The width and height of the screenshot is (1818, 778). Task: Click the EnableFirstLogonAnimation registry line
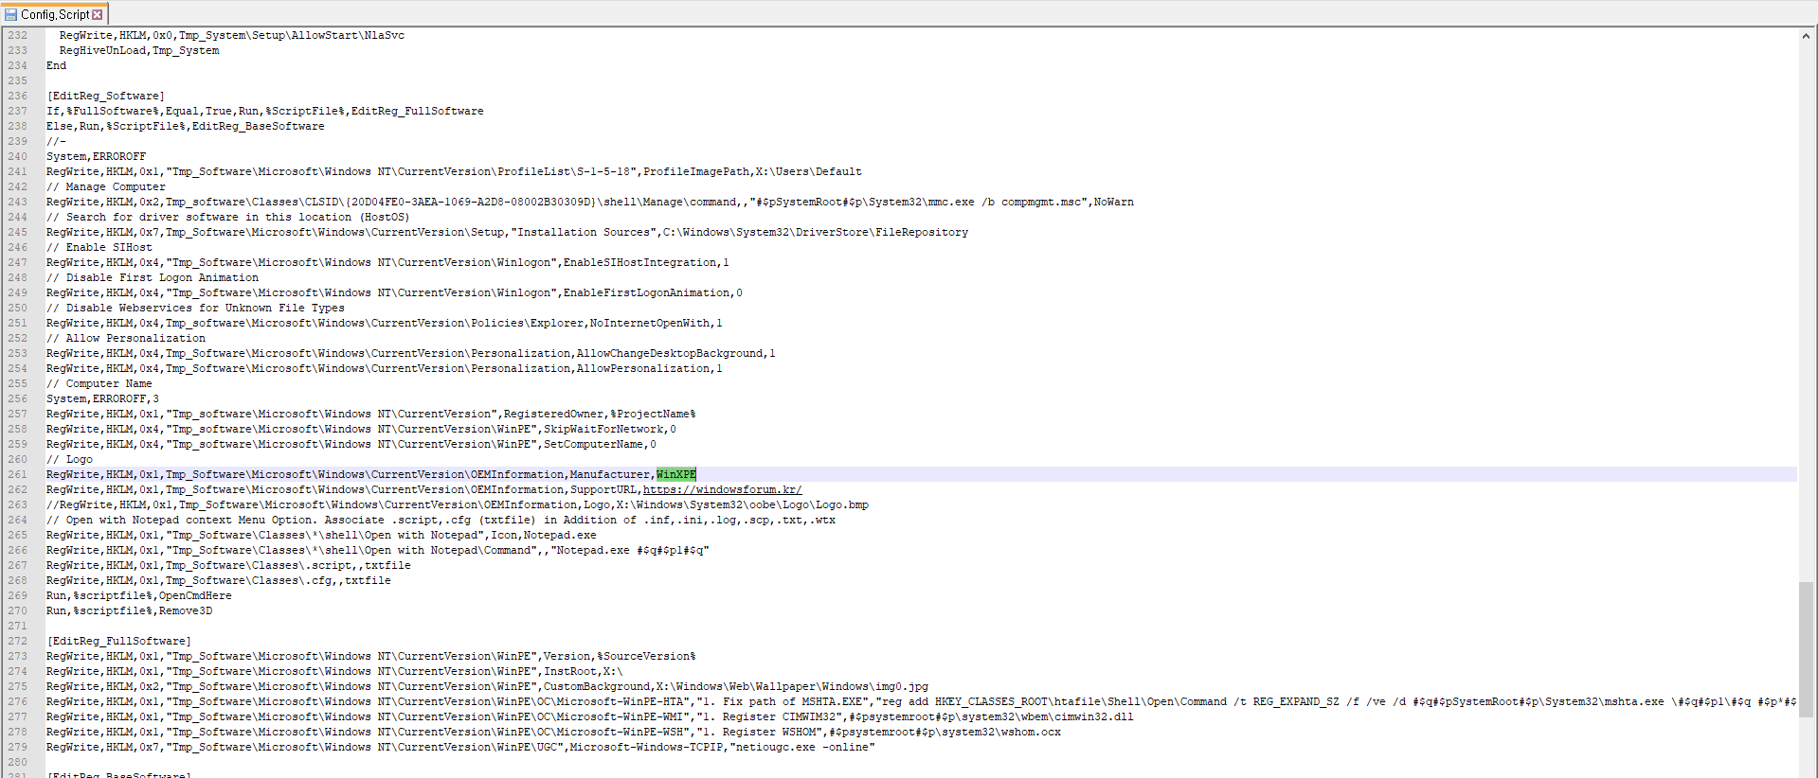(394, 292)
